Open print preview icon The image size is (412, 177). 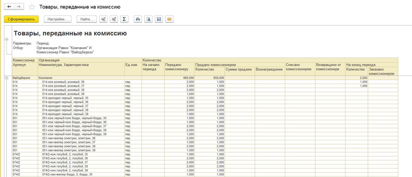coord(148,19)
